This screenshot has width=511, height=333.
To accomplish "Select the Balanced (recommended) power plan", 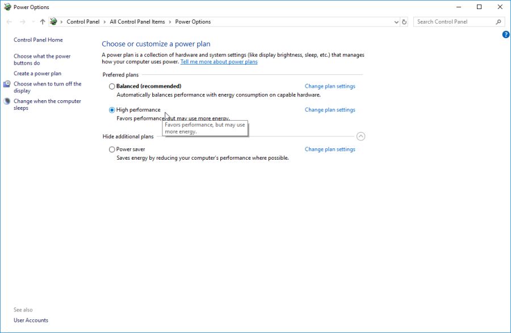I will (112, 86).
